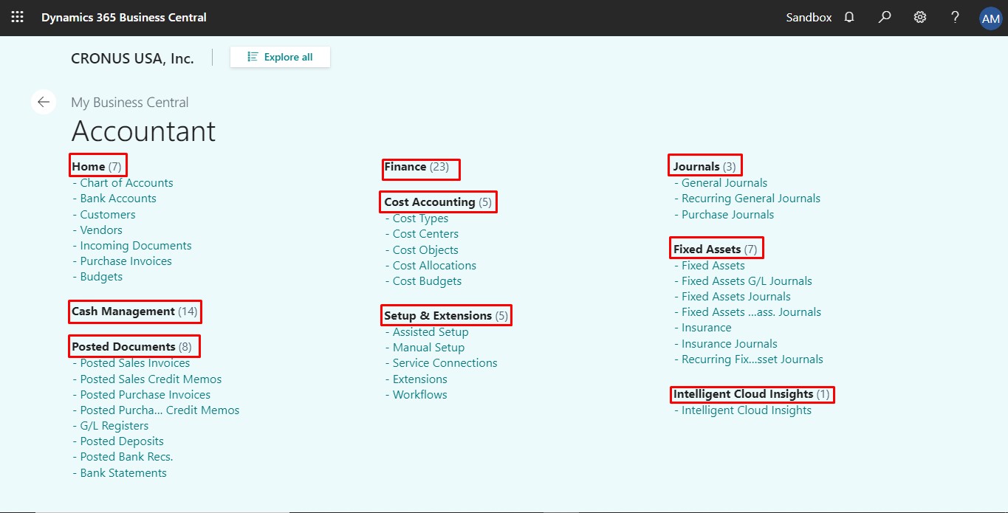Open Fixed Assets Journals
The width and height of the screenshot is (1008, 513).
click(736, 297)
